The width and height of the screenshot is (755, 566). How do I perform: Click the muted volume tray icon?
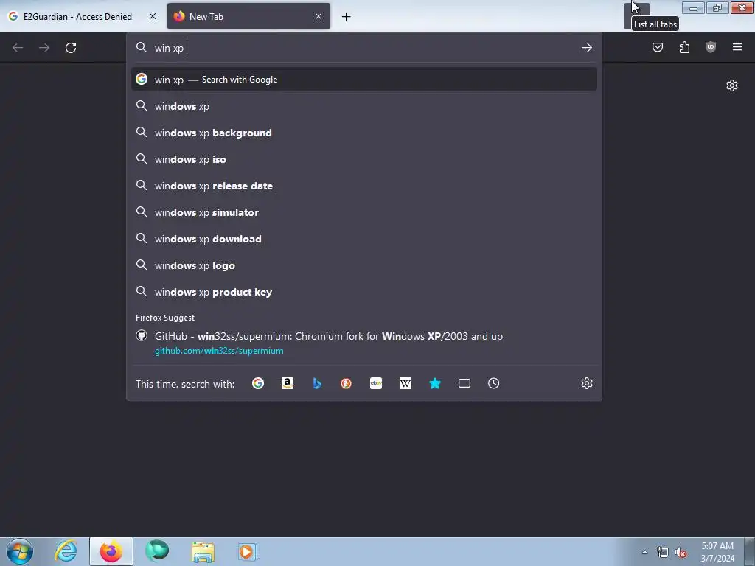point(681,552)
